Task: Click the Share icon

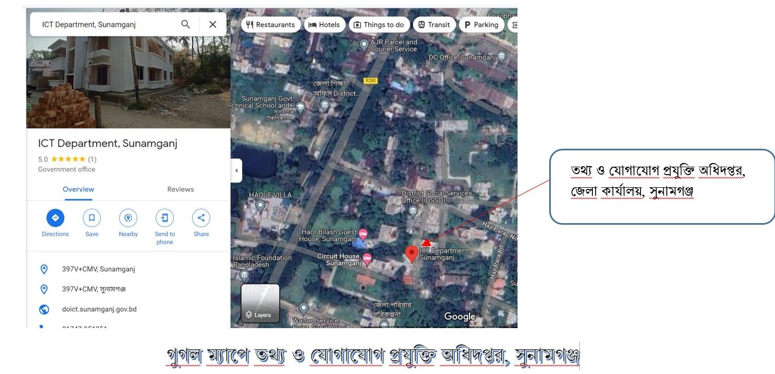Action: 201,218
